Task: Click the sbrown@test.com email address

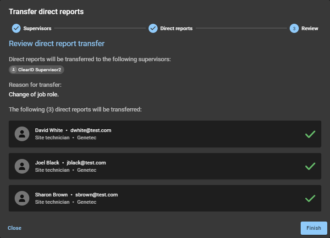Action: coord(96,195)
